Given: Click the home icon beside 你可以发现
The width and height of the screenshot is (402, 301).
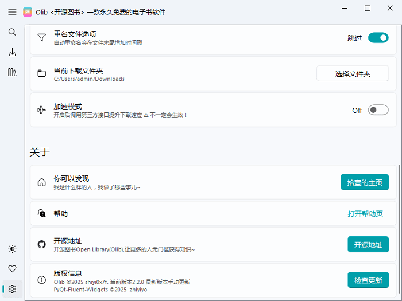Looking at the screenshot, I should click(41, 182).
